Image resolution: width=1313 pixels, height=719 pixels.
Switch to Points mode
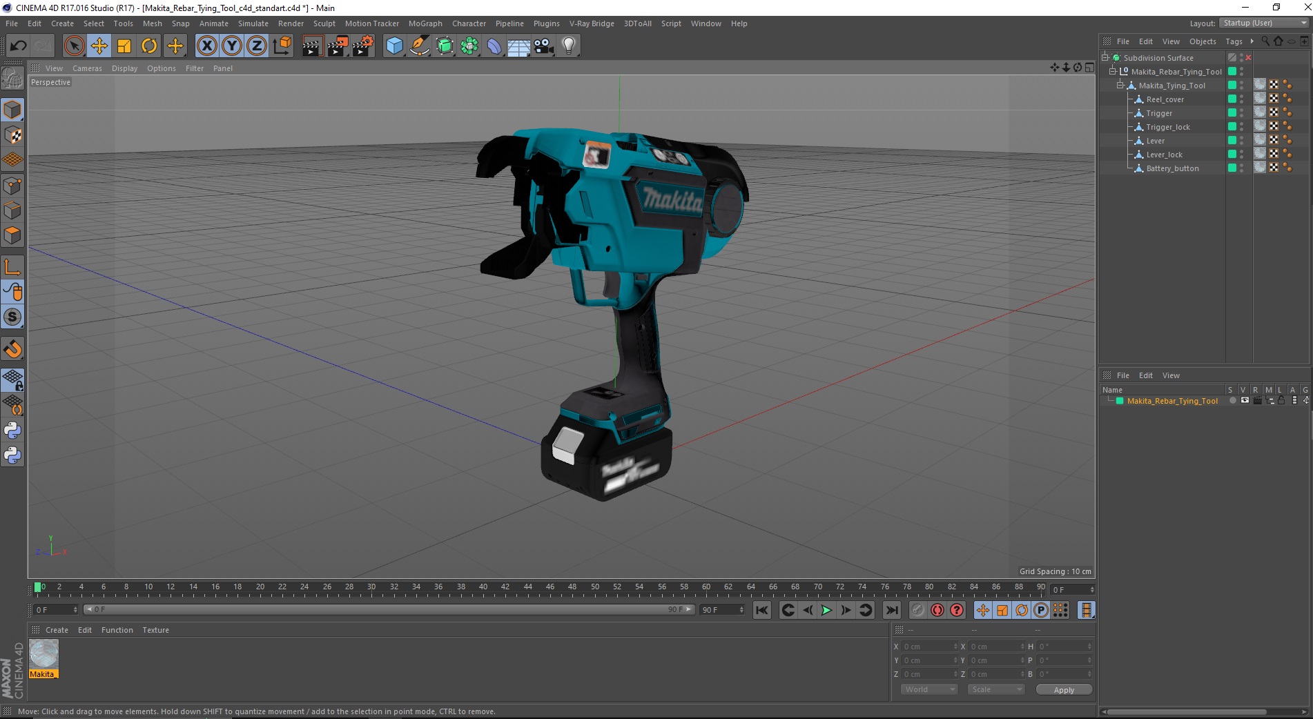(12, 186)
